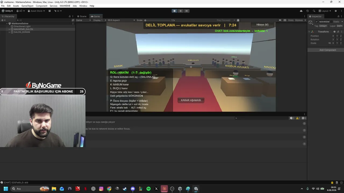Select Directional Light in Hierarchy
The height and width of the screenshot is (193, 344).
[22, 27]
